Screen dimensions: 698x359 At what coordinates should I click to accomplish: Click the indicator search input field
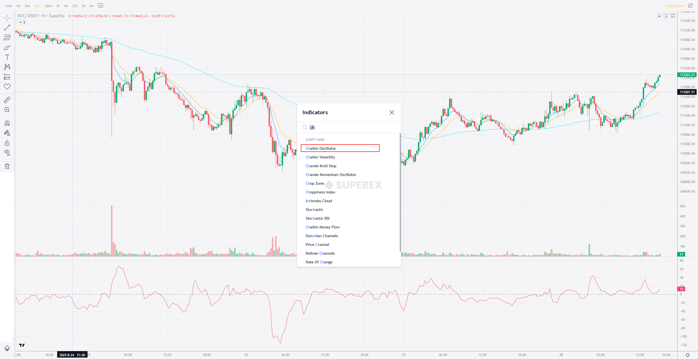click(353, 127)
